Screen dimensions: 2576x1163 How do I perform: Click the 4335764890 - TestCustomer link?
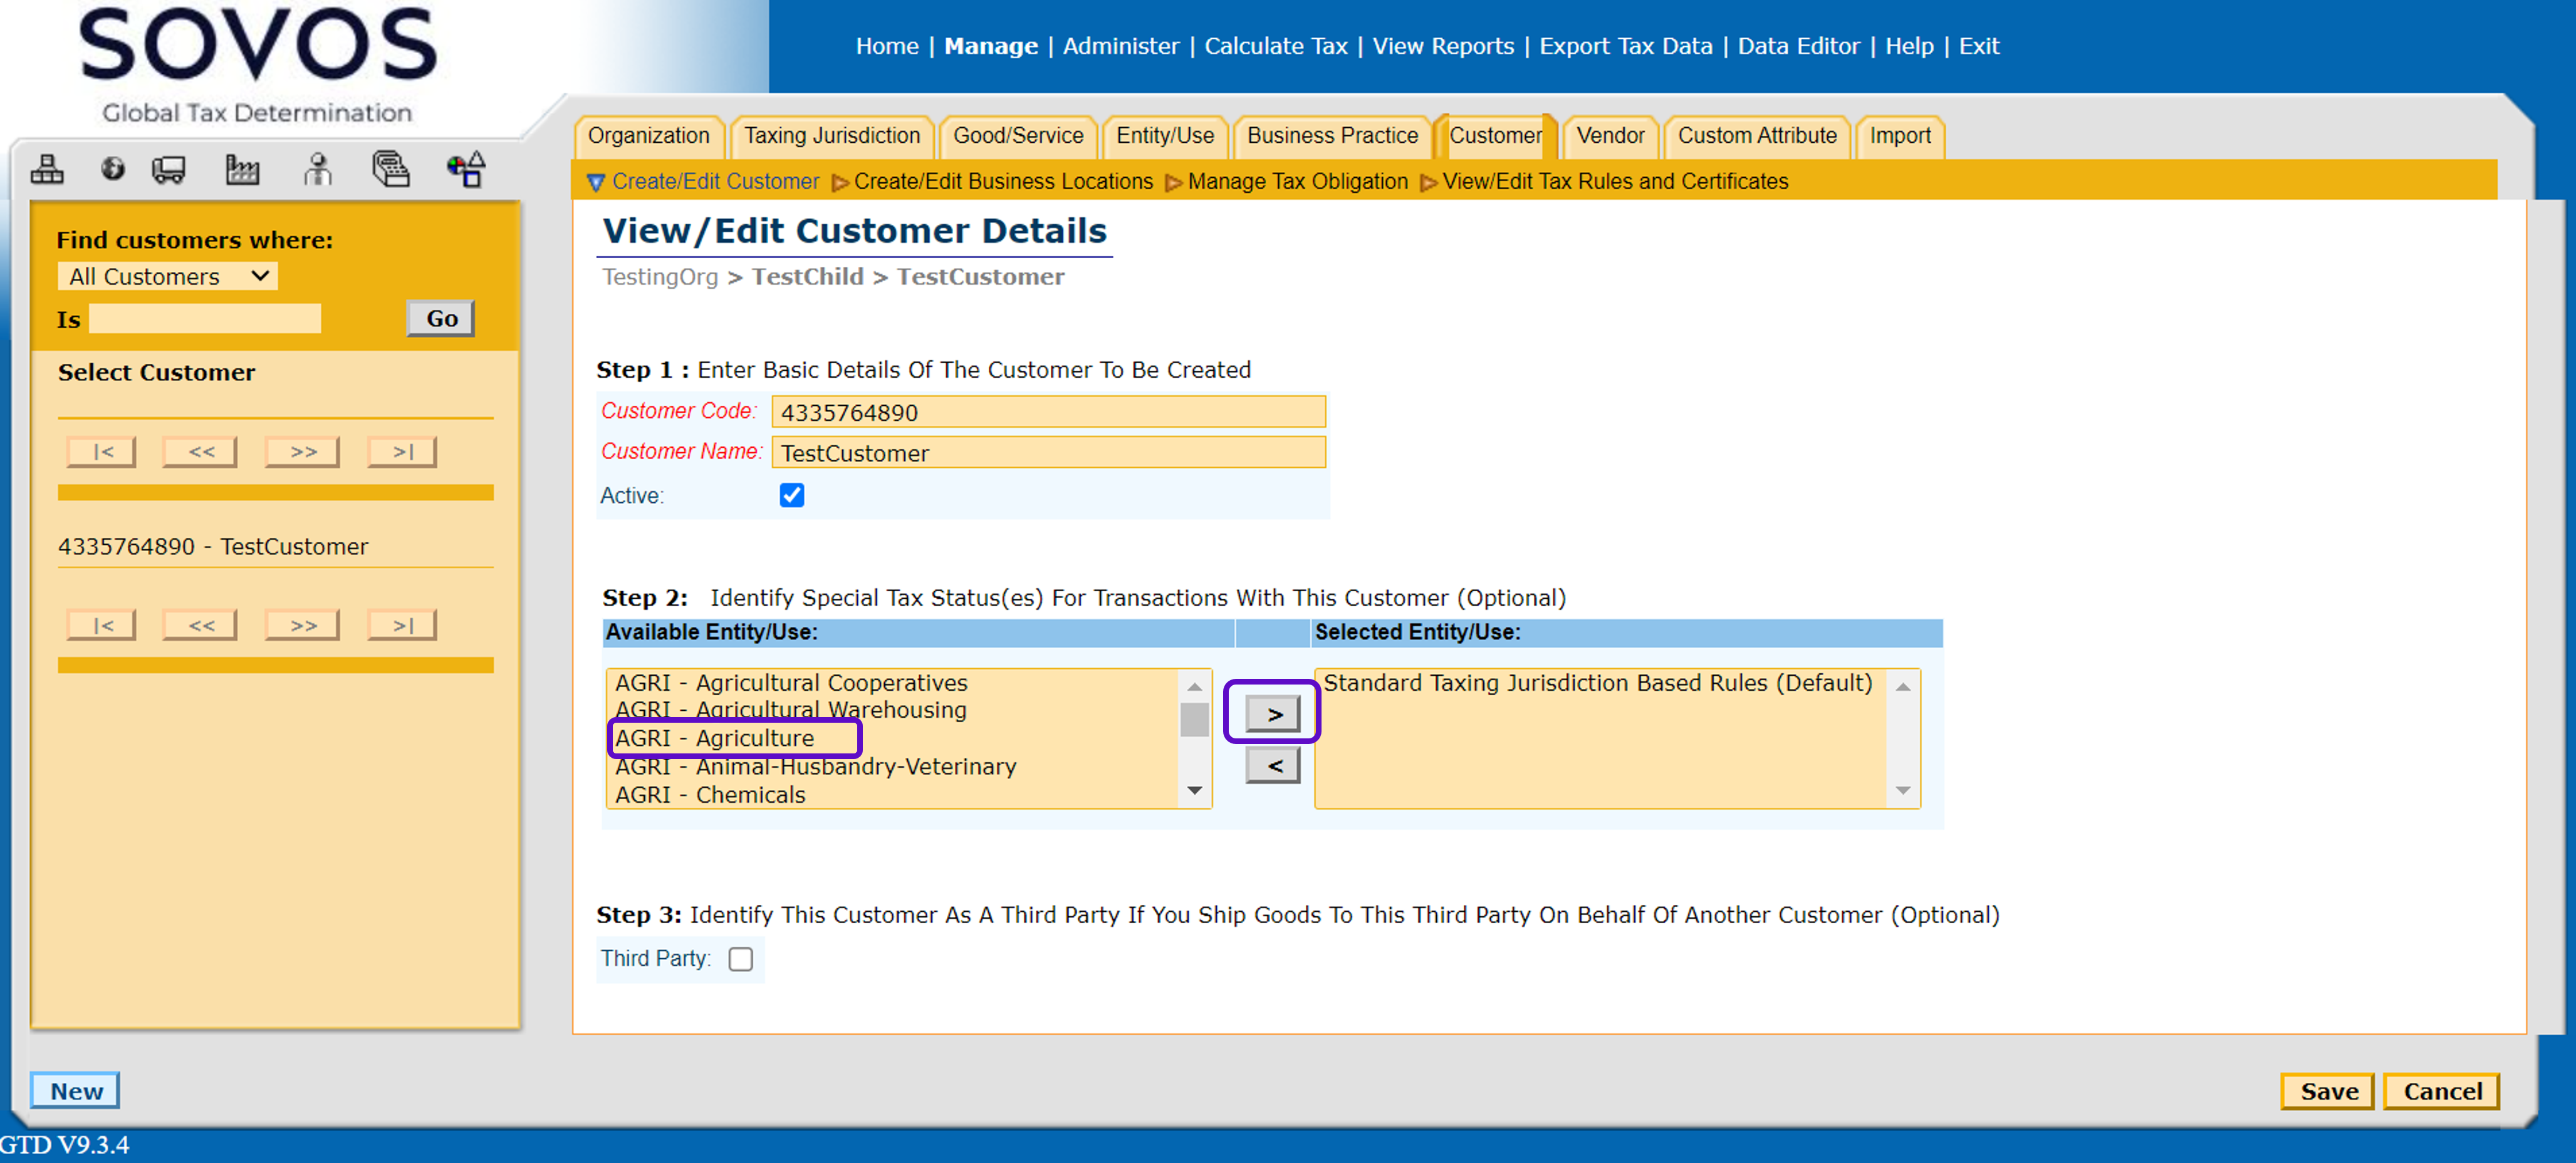(x=213, y=547)
